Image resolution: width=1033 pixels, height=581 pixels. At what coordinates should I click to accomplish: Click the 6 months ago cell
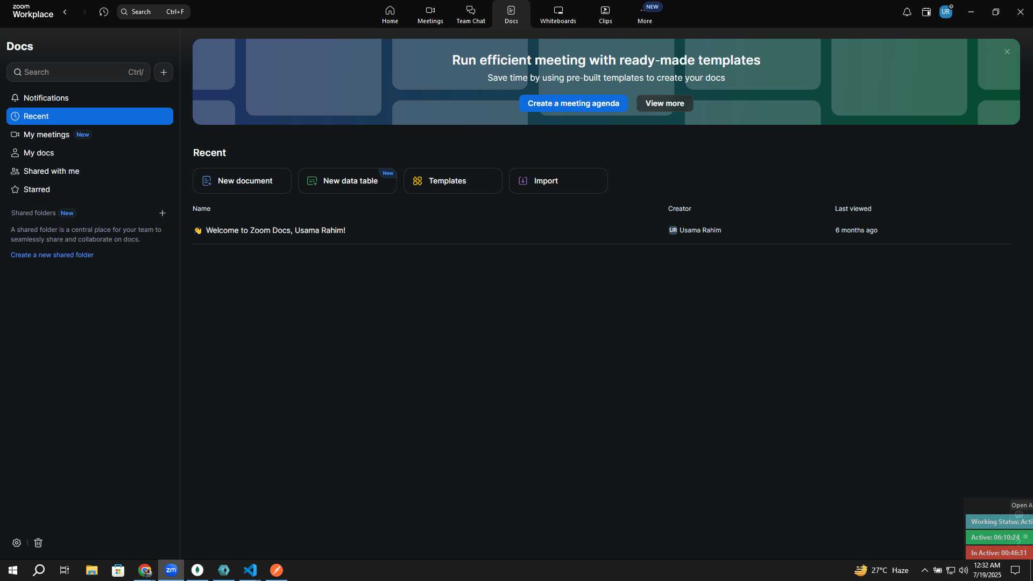click(857, 230)
